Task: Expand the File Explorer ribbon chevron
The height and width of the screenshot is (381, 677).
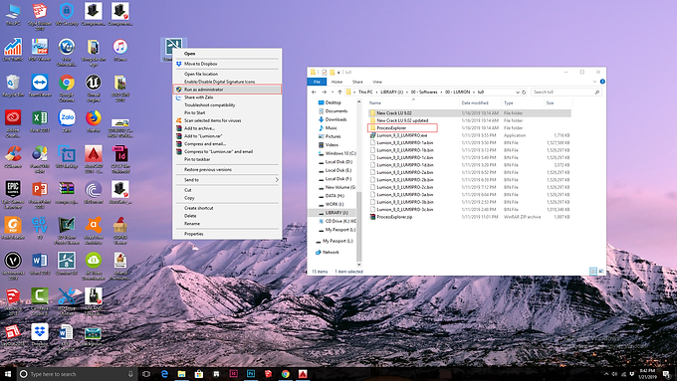Action: pyautogui.click(x=594, y=82)
